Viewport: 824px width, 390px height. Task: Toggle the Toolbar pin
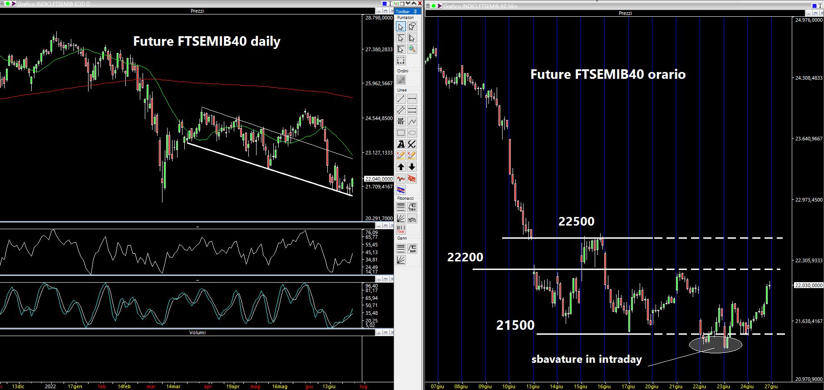pos(415,11)
